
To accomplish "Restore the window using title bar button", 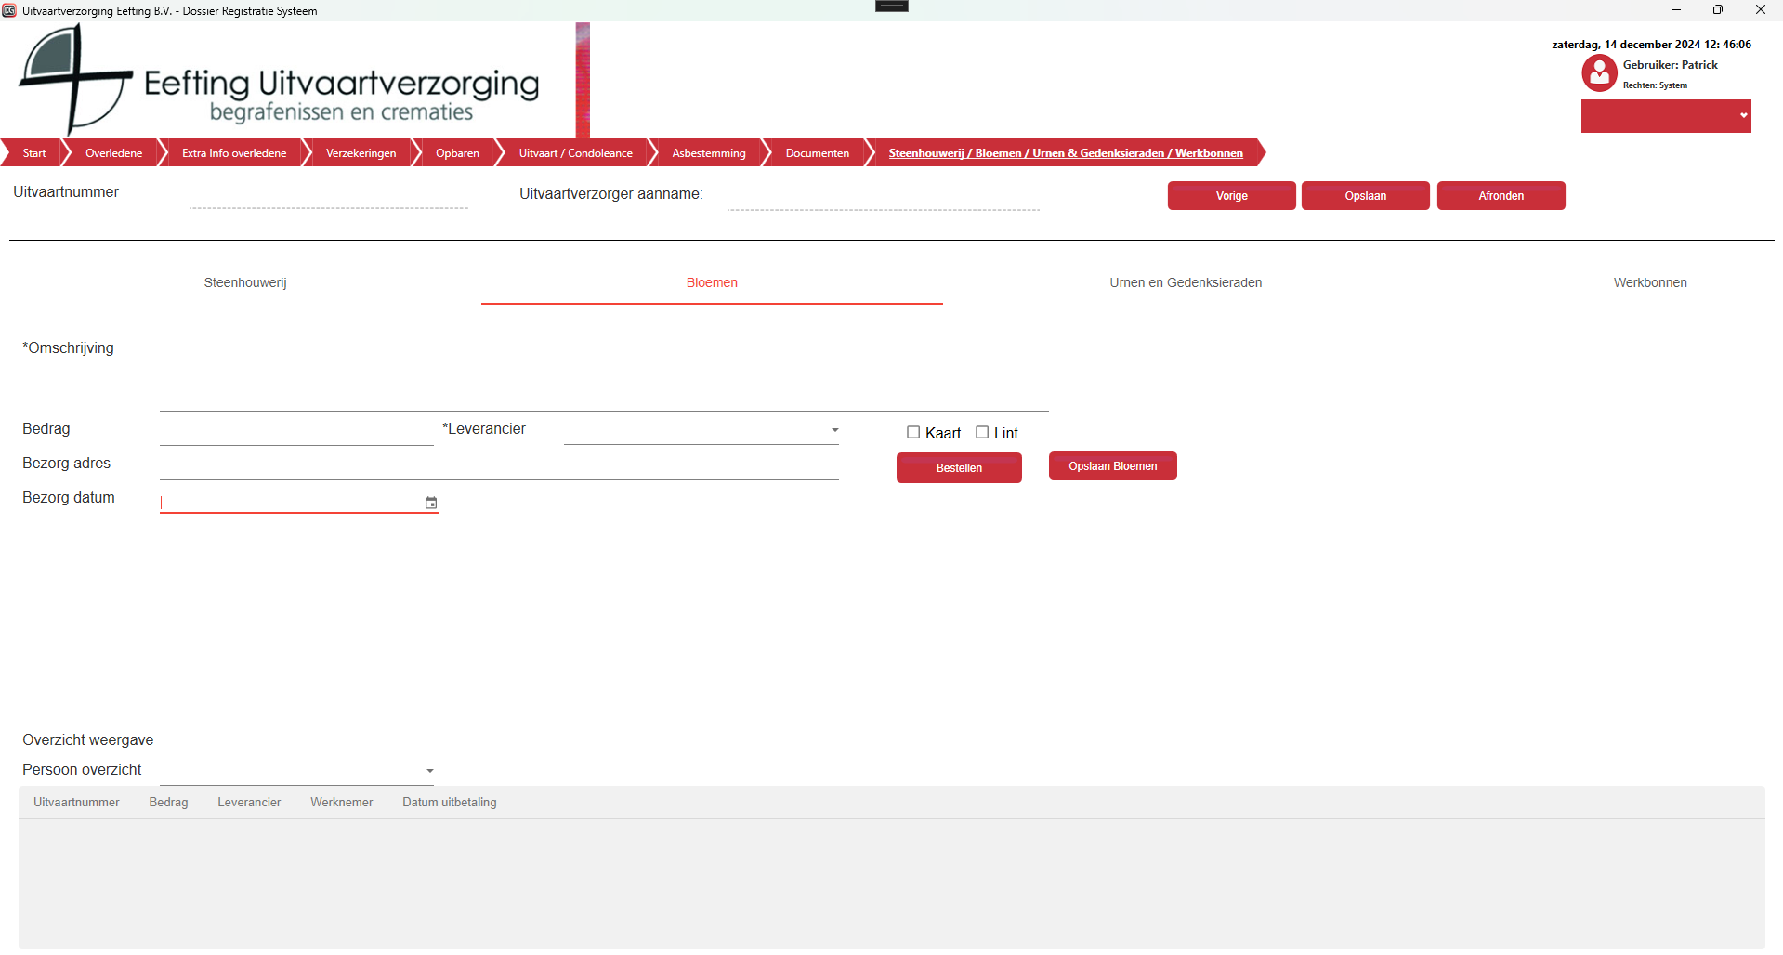I will 1717,10.
